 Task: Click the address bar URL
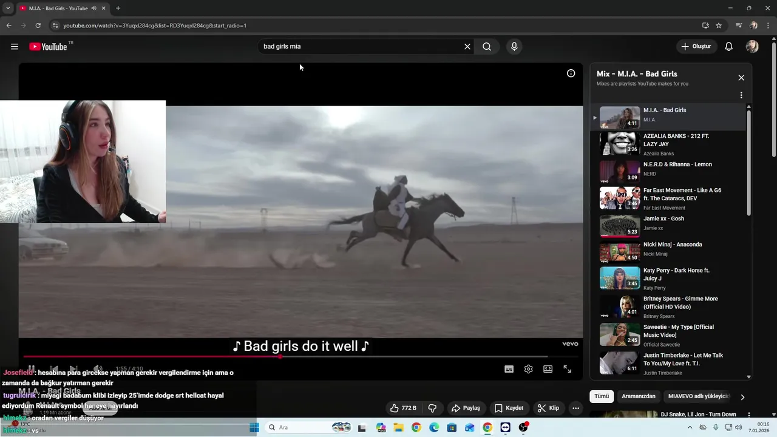(x=155, y=25)
